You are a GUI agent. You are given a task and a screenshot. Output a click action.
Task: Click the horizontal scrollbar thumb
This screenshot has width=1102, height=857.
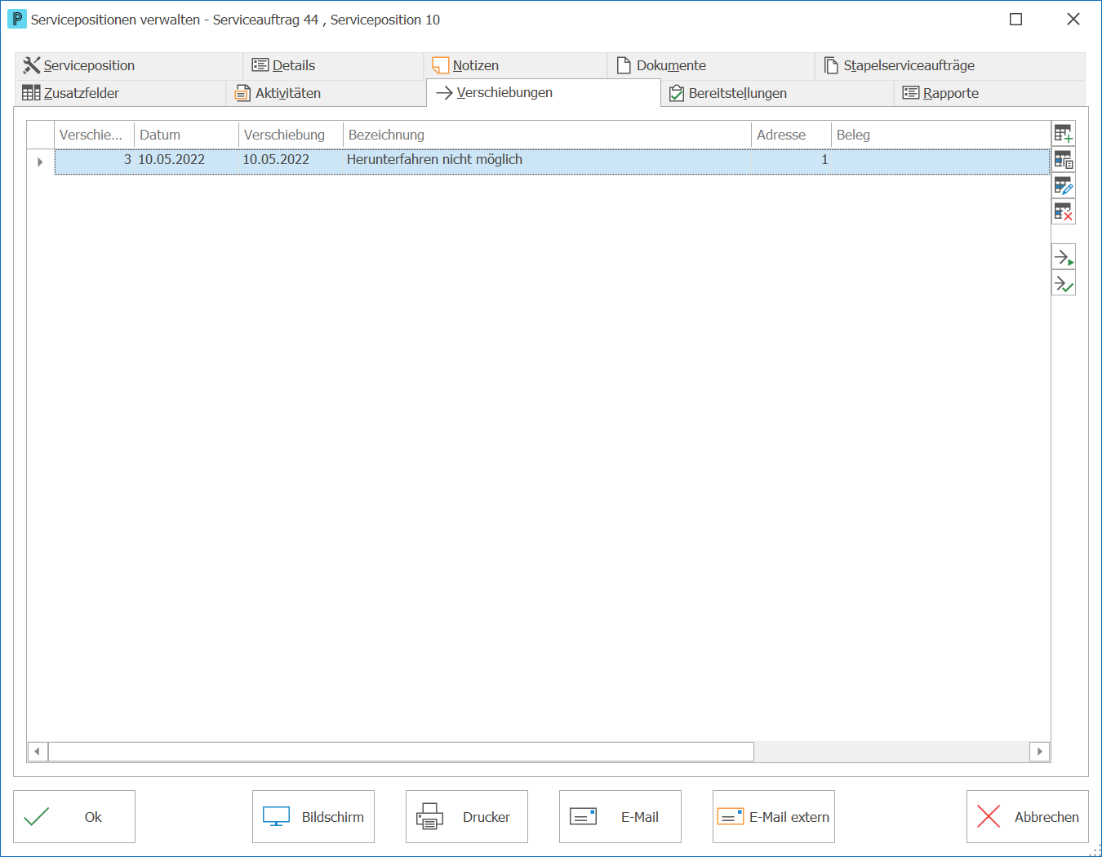[401, 751]
